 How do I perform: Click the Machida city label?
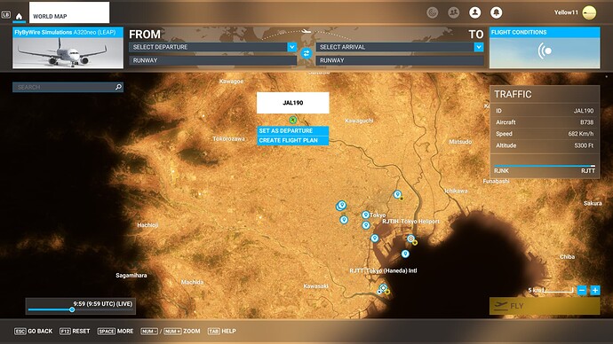click(x=192, y=282)
